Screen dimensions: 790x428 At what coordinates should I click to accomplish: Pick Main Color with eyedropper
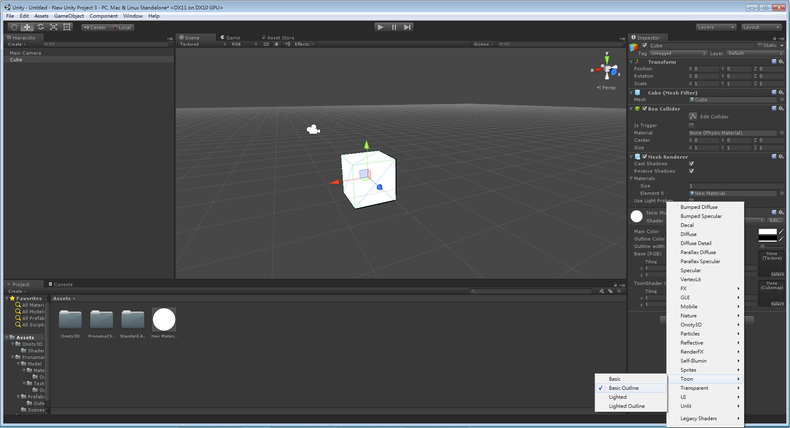(781, 231)
